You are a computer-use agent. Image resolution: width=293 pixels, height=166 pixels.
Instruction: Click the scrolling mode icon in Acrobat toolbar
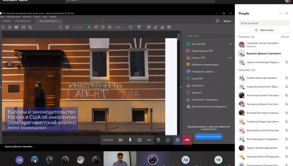(x=139, y=27)
